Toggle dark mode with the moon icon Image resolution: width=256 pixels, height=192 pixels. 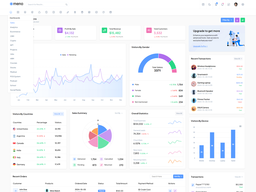pos(210,4)
